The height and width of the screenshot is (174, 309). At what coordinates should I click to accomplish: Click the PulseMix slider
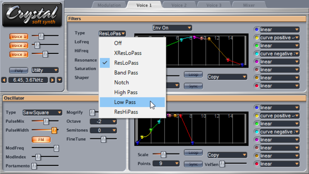(x=45, y=121)
